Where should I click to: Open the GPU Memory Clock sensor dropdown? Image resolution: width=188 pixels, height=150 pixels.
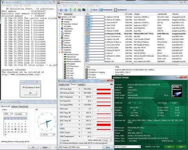tap(79, 93)
